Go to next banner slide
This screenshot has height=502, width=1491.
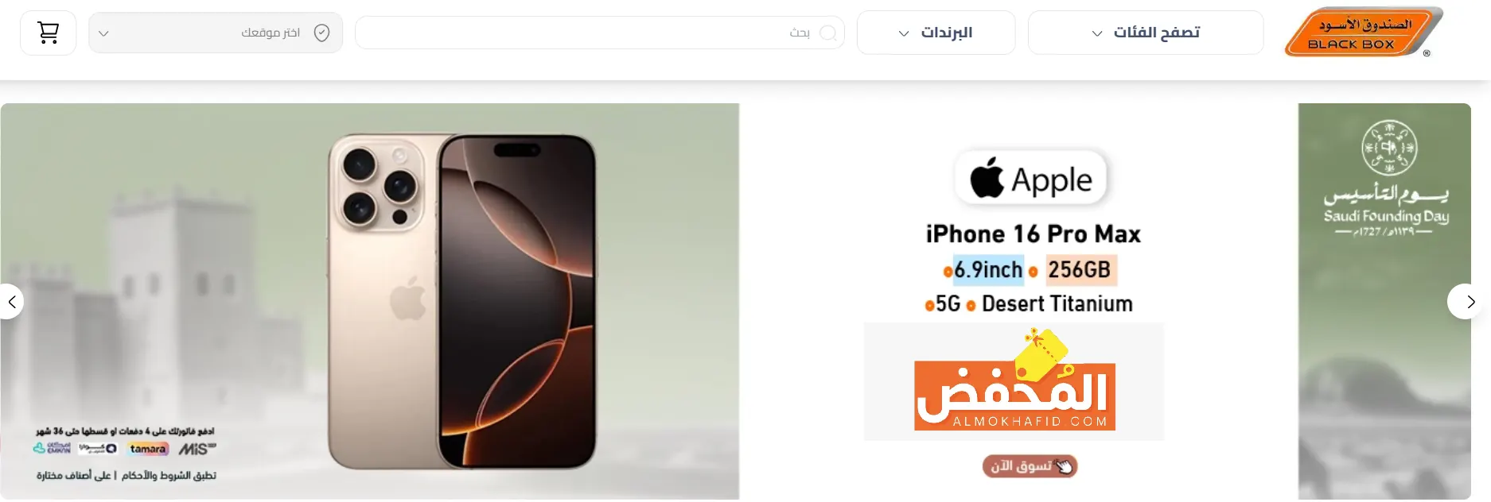(x=1470, y=302)
